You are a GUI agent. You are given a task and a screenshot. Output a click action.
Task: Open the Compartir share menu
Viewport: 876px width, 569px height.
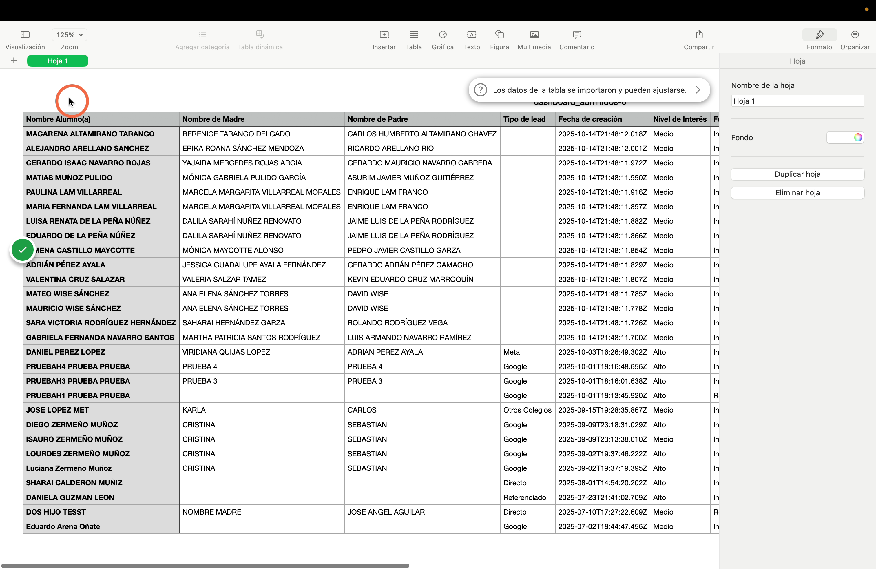click(x=699, y=34)
